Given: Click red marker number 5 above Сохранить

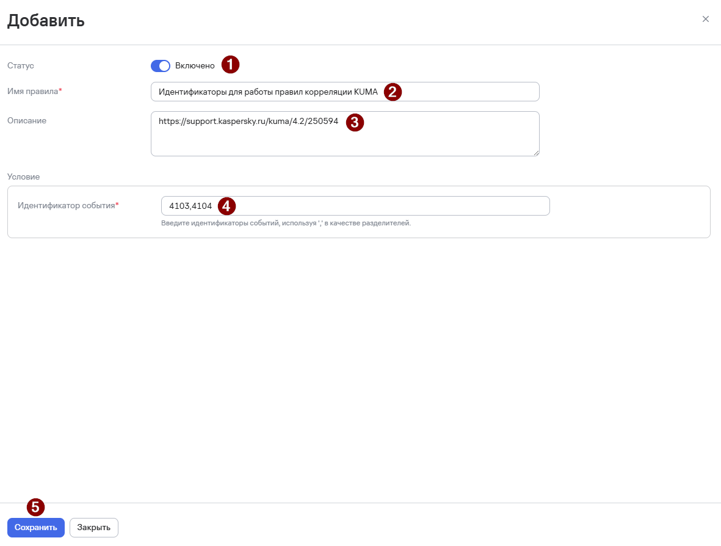Looking at the screenshot, I should (36, 508).
